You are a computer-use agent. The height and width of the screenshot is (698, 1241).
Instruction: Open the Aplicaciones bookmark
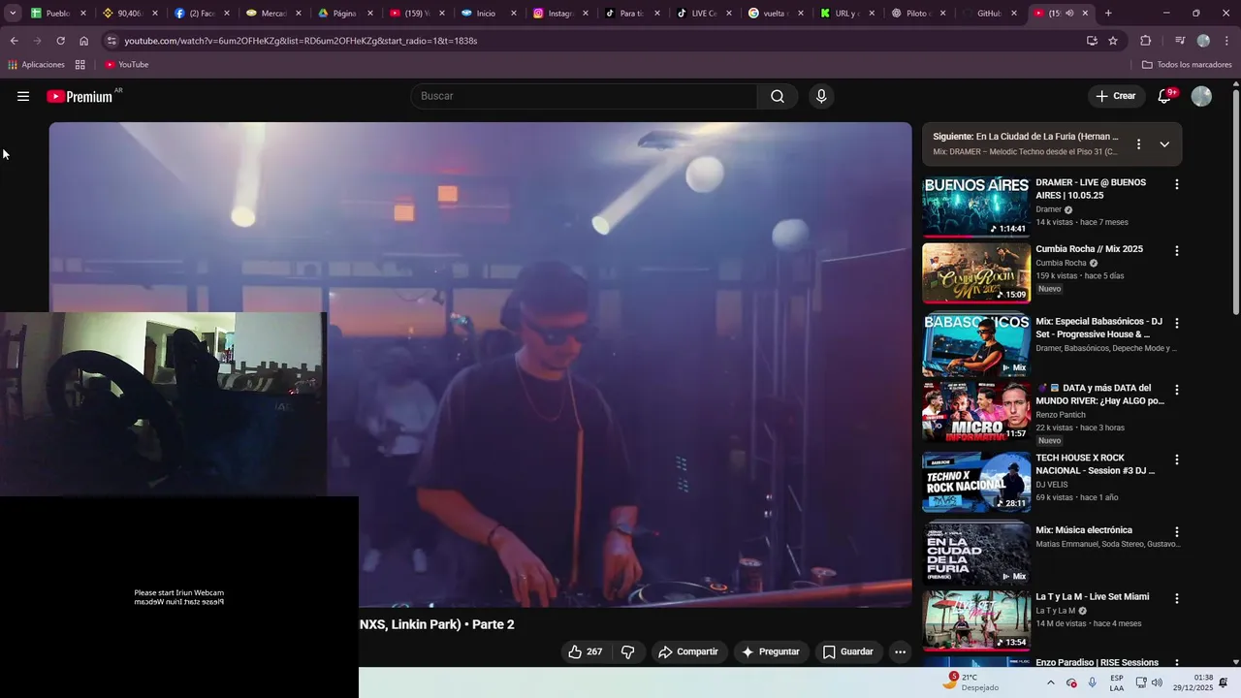36,65
